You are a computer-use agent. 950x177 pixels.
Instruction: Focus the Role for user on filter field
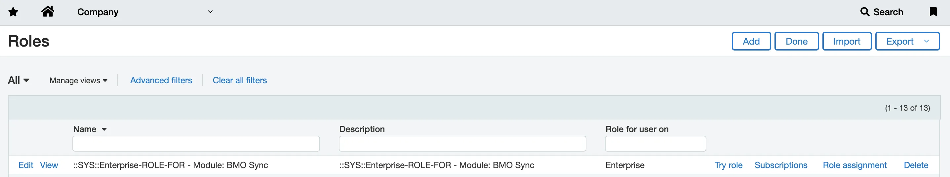click(655, 144)
